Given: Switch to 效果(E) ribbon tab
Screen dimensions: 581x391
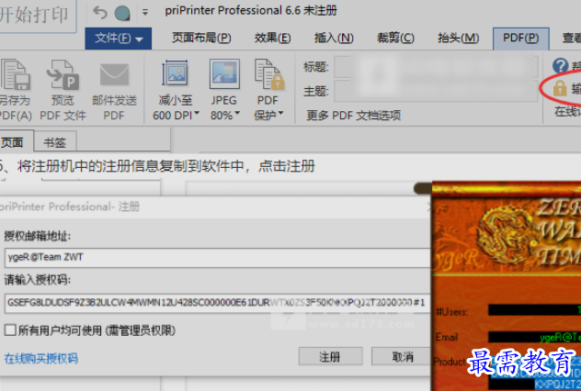Looking at the screenshot, I should 272,38.
